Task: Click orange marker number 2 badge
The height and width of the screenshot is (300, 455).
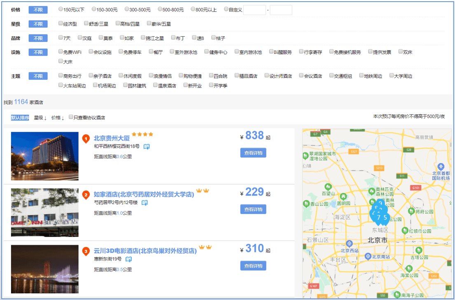Action: [x=86, y=195]
